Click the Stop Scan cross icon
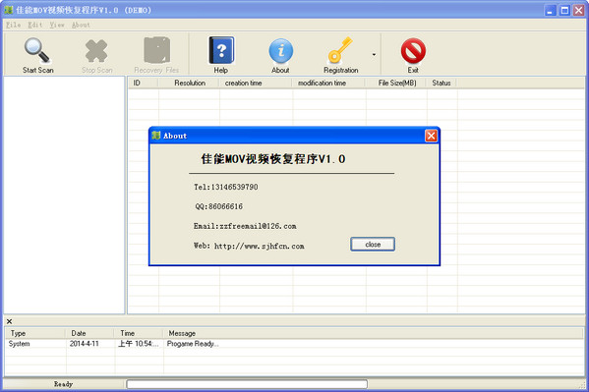The height and width of the screenshot is (392, 589). pos(96,51)
